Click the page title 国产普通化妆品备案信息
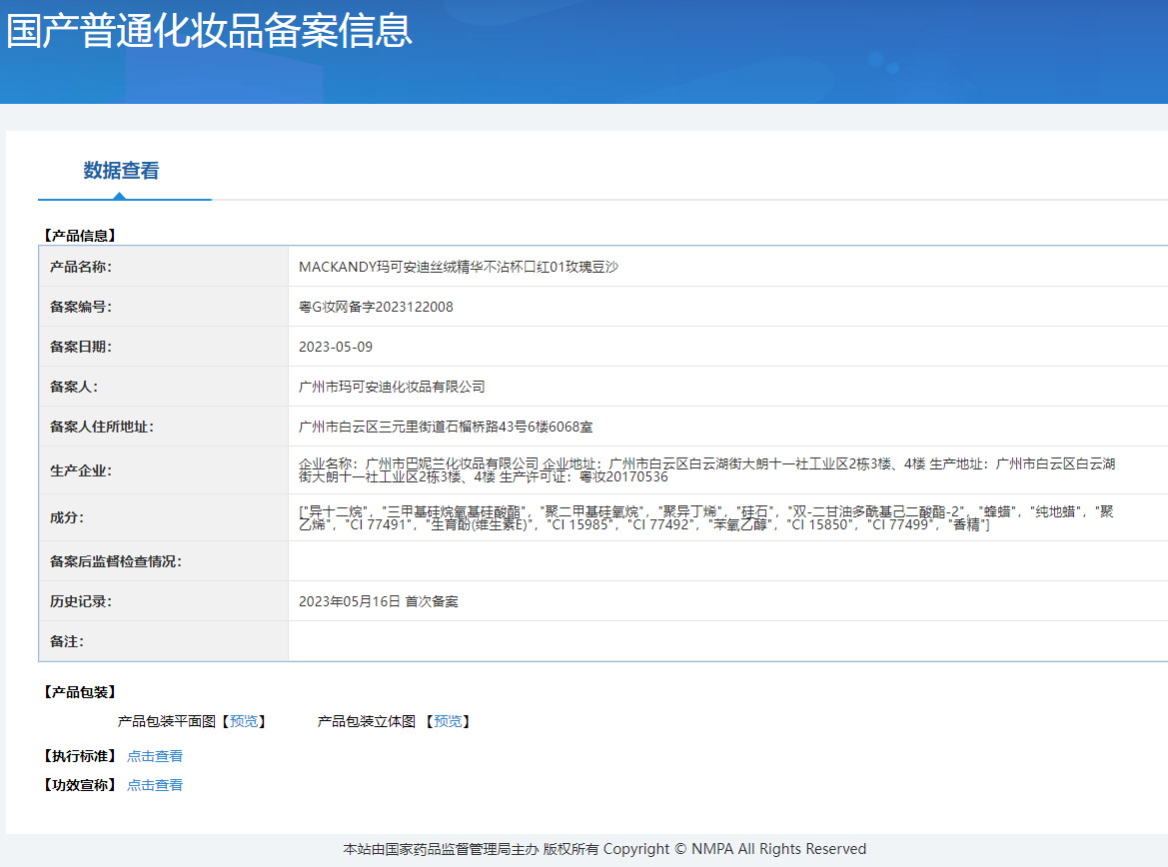Screen dimensions: 1168x867 (x=209, y=31)
